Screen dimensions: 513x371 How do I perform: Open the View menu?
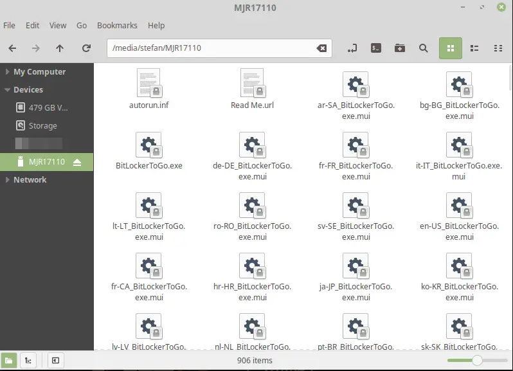click(58, 26)
